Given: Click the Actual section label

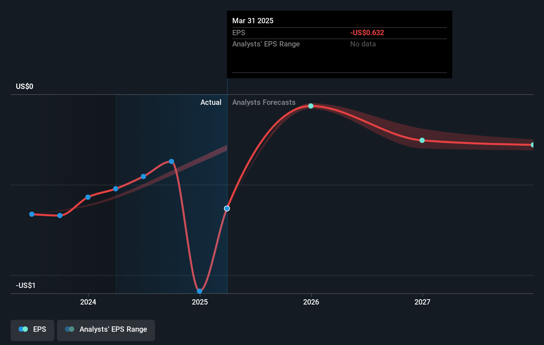Looking at the screenshot, I should tap(211, 103).
